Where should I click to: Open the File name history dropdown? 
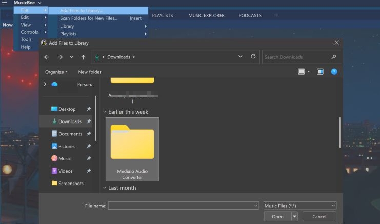[256, 206]
